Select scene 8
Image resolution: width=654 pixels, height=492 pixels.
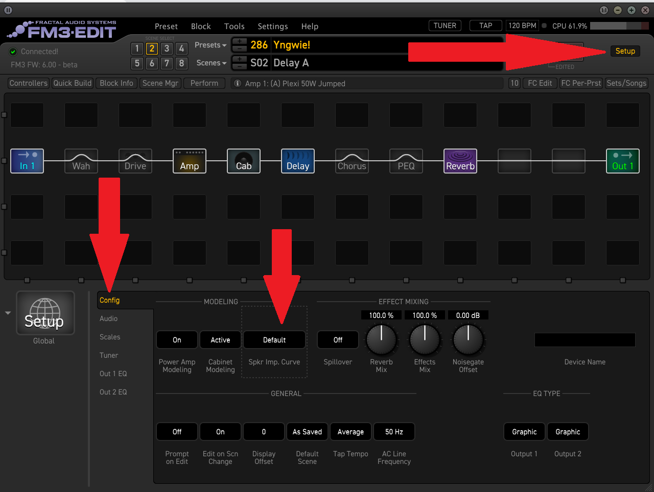(x=181, y=63)
